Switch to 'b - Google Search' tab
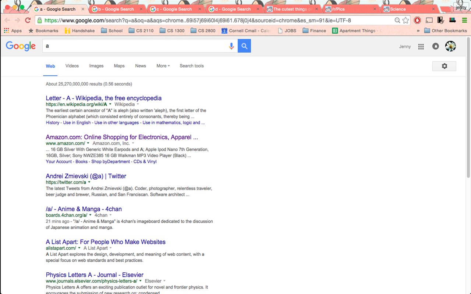Viewport: 471px width, 294px height. point(116,9)
